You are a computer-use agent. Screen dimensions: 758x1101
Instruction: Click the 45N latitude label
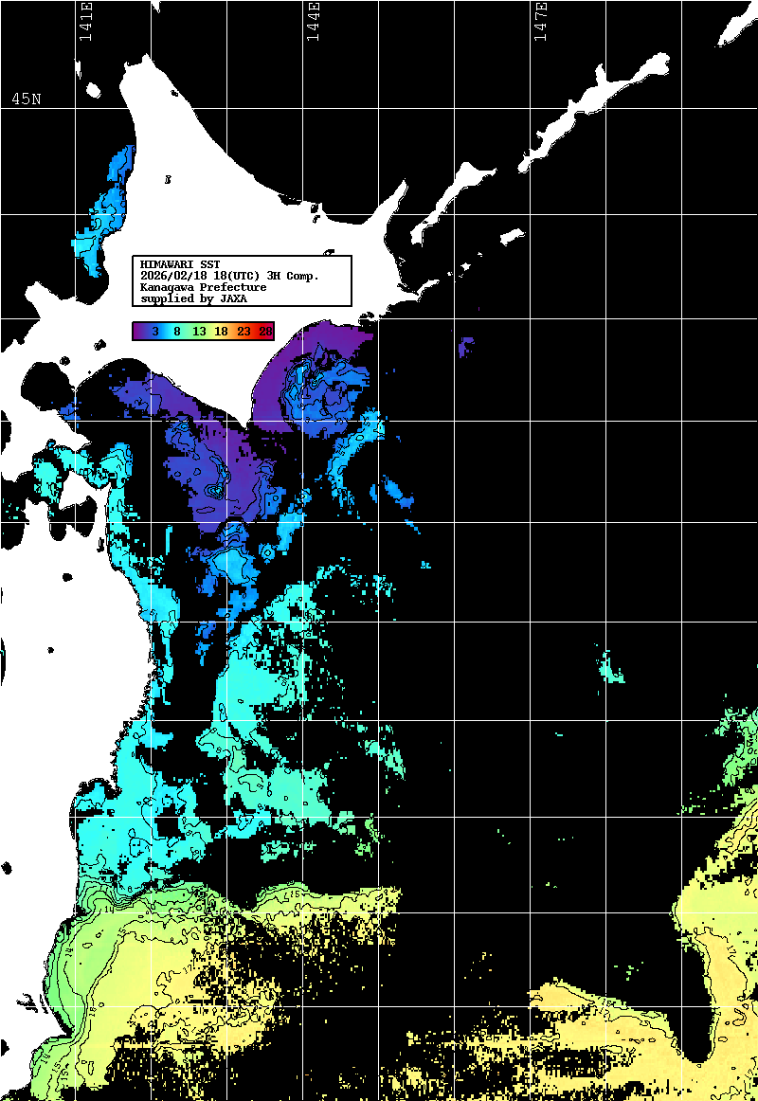pyautogui.click(x=26, y=99)
